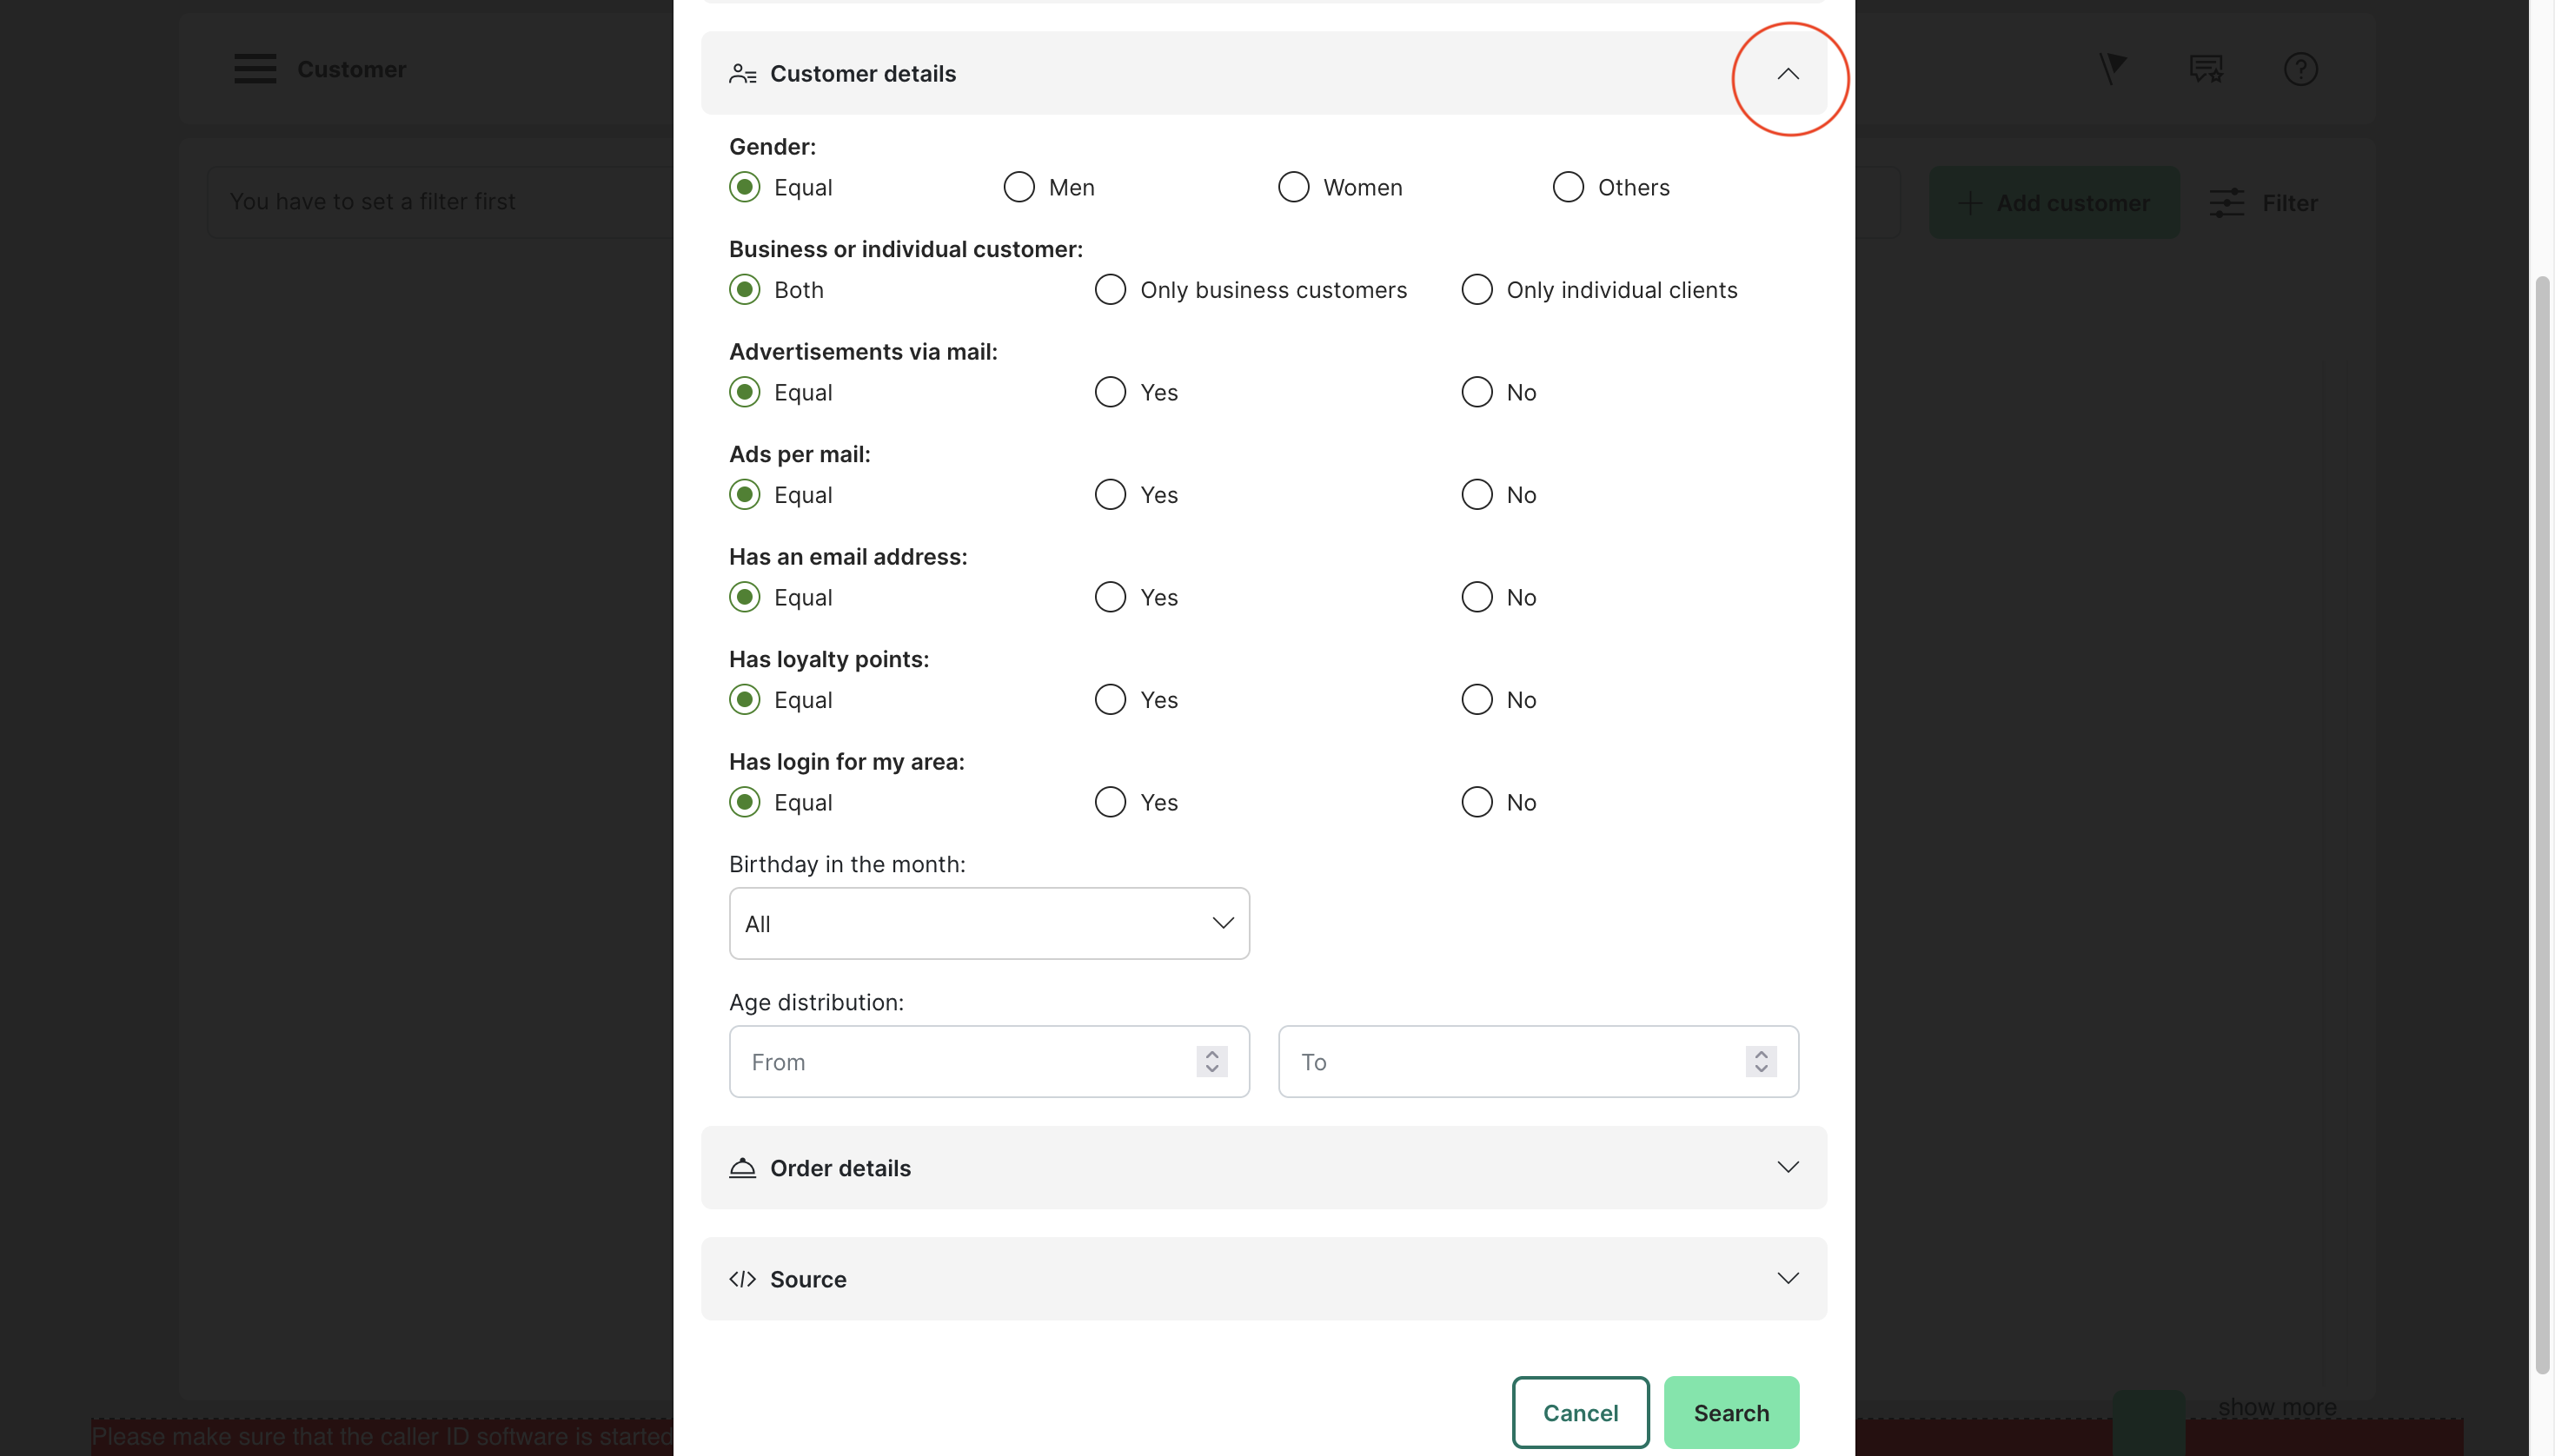Image resolution: width=2555 pixels, height=1456 pixels.
Task: Click the Filter sliders icon
Action: point(2226,203)
